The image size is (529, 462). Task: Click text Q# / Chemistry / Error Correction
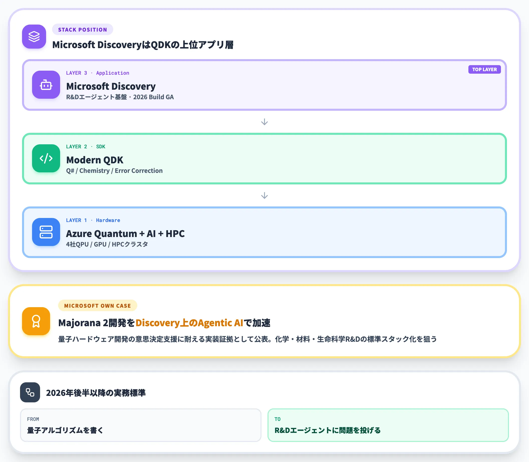(x=114, y=171)
